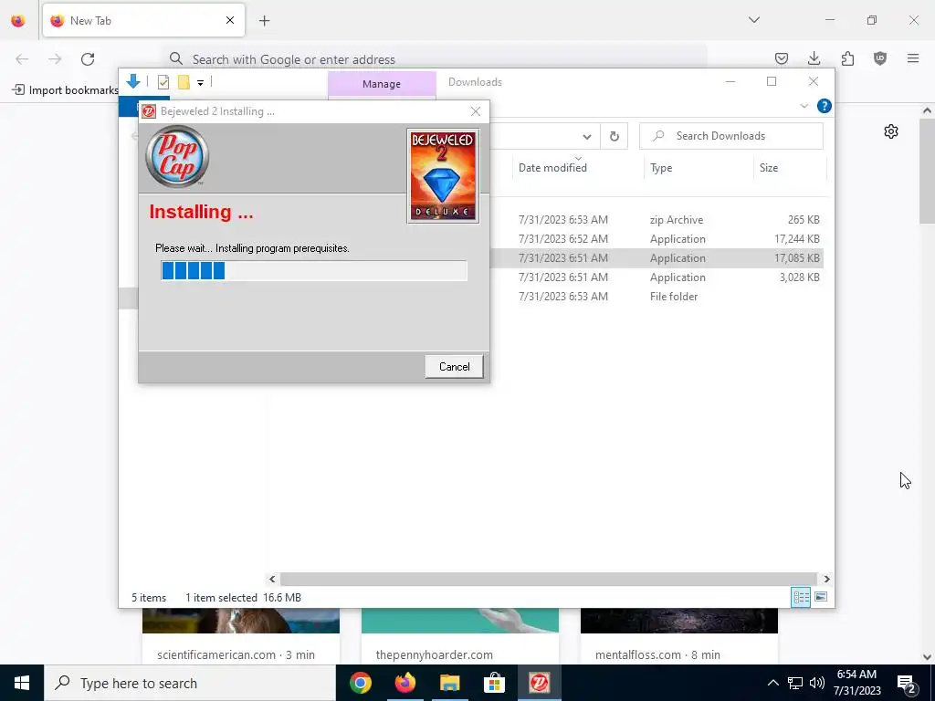Select the 17,244 KB Application row

click(x=656, y=239)
